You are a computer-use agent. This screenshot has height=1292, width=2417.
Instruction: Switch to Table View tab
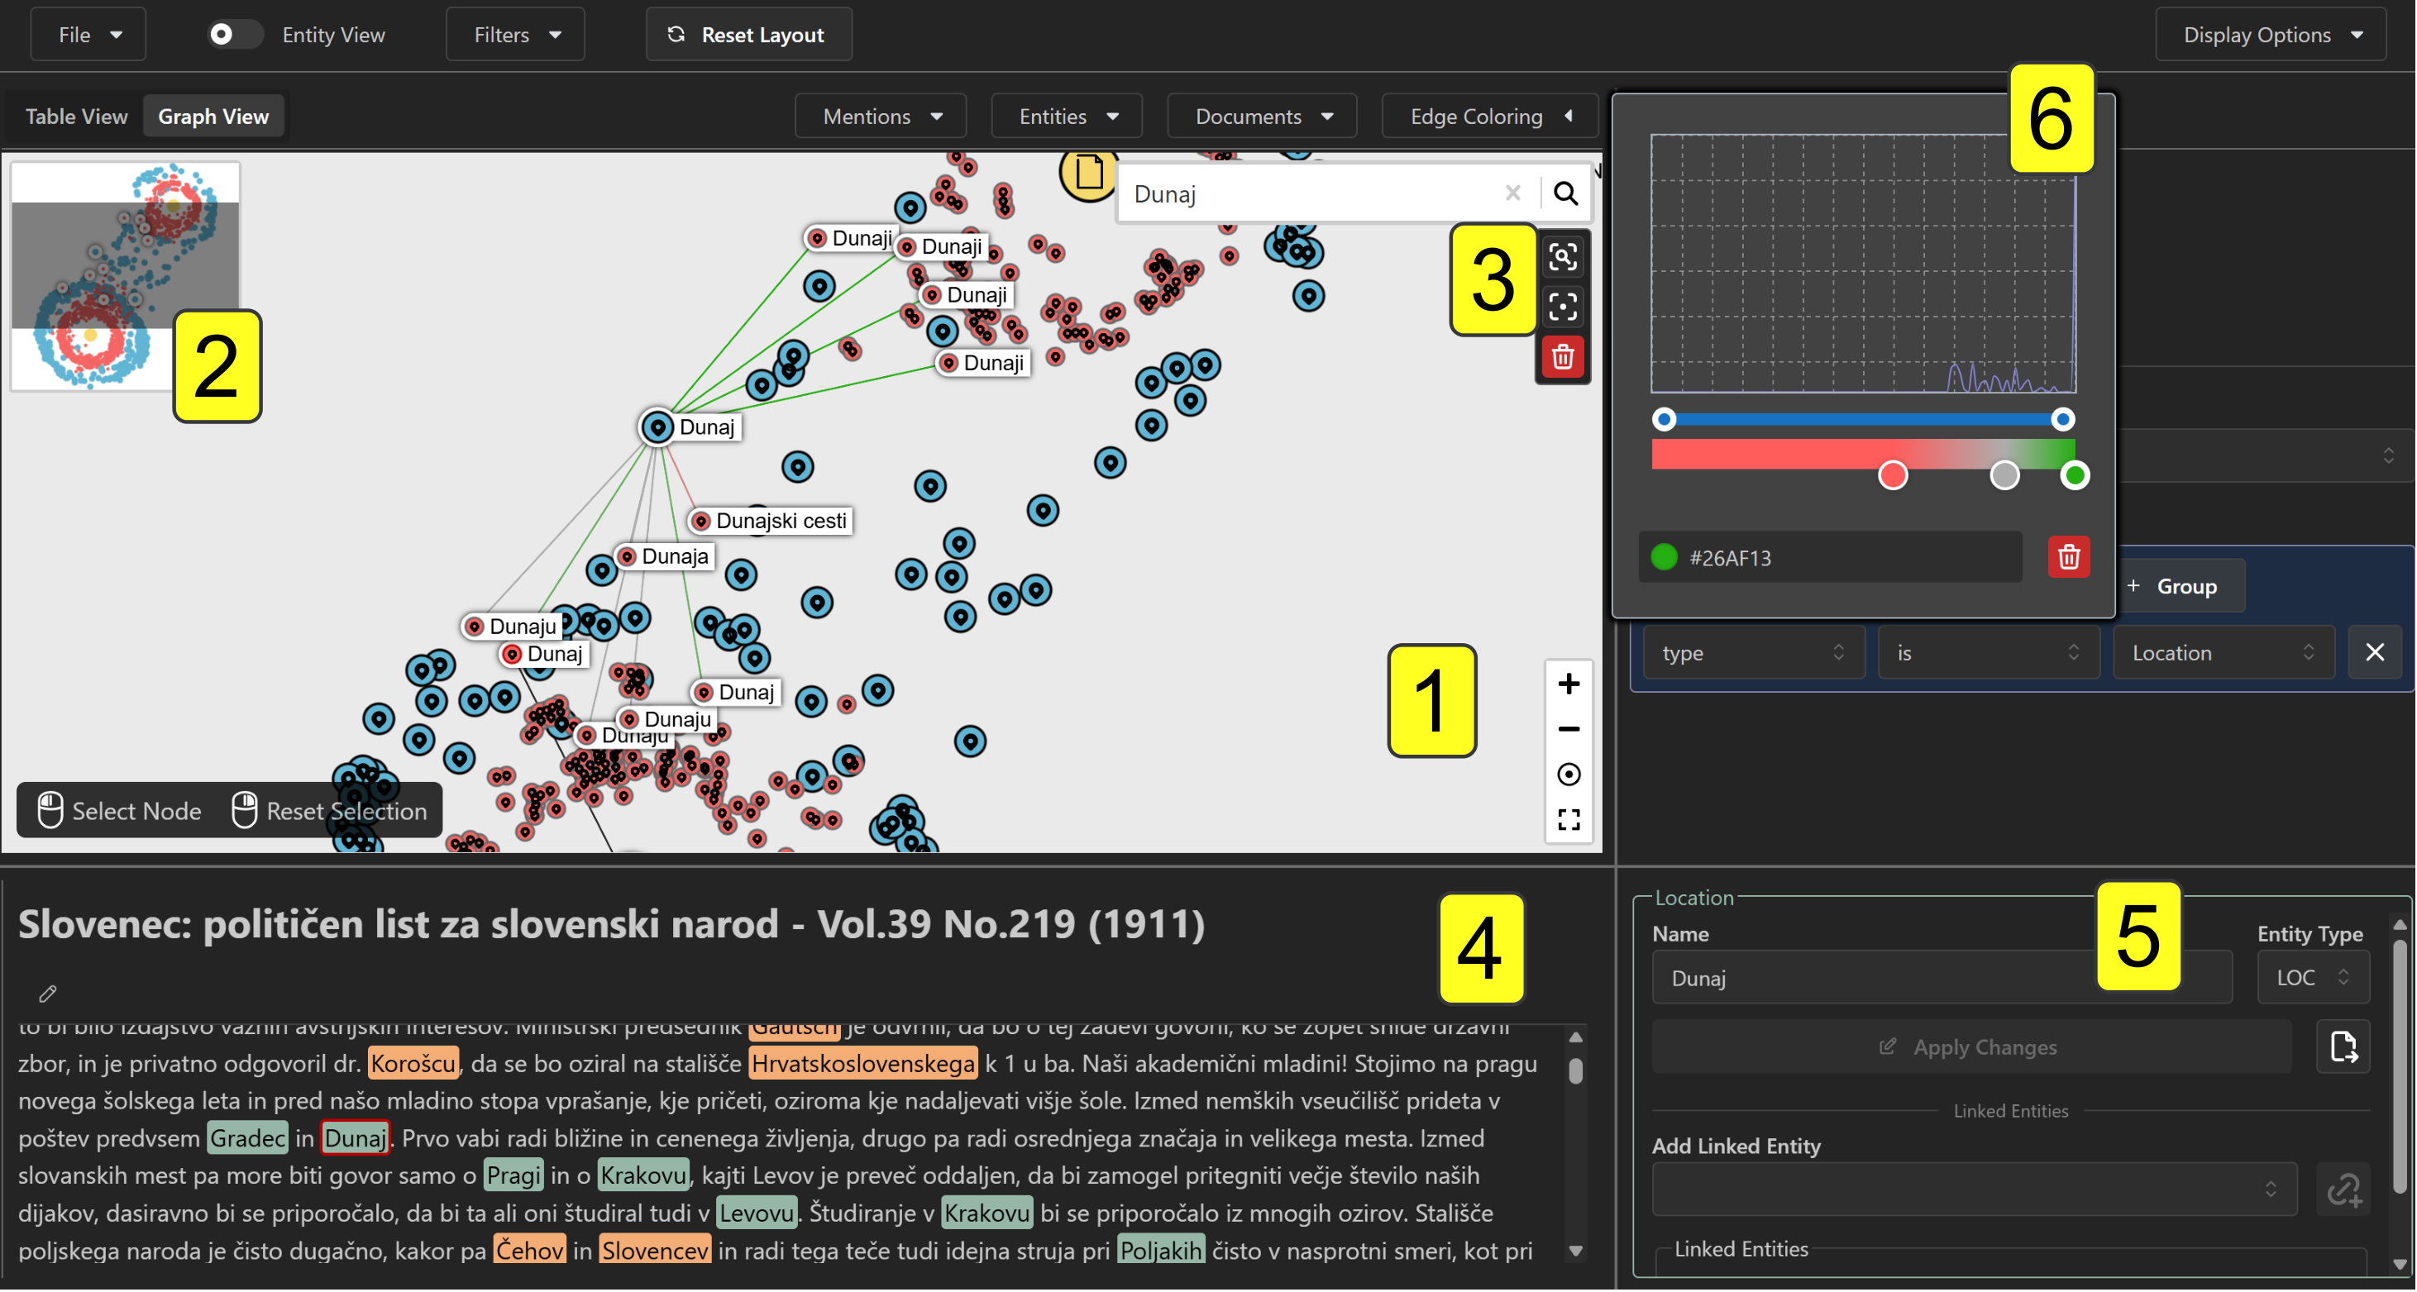(x=76, y=117)
